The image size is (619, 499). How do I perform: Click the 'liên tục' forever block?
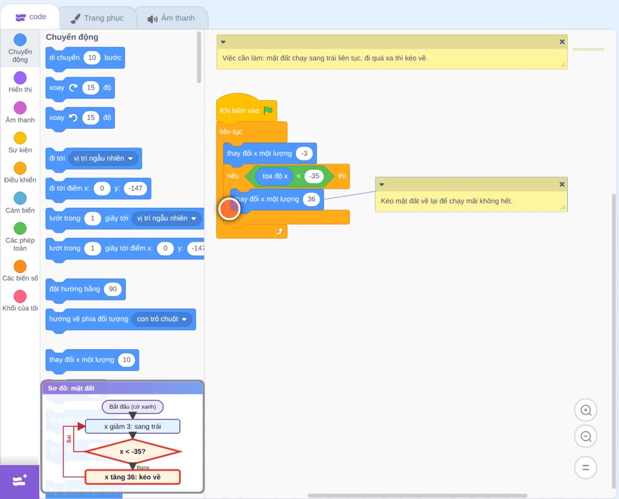[232, 132]
